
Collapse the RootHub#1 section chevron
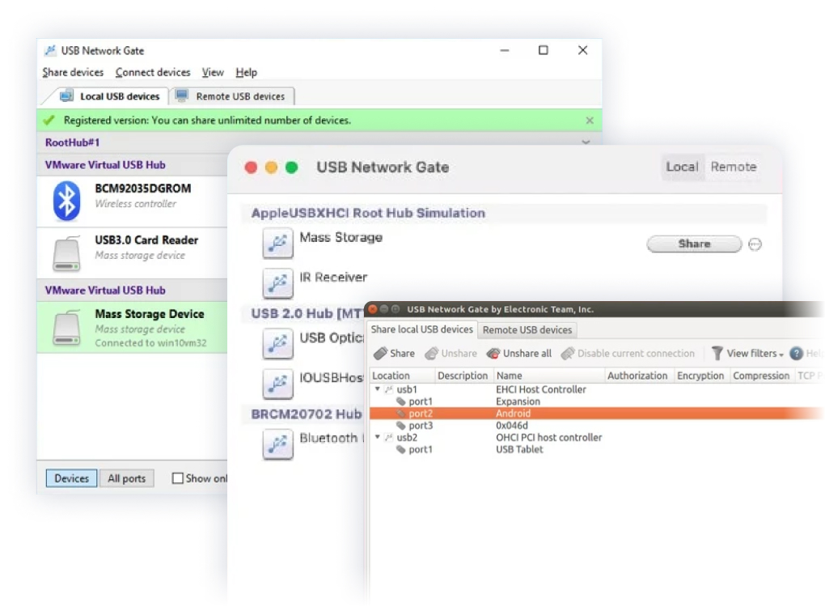pos(586,142)
